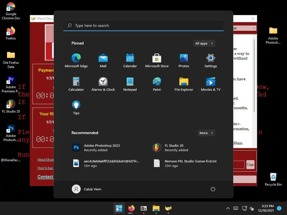Open the Tips app

(76, 108)
